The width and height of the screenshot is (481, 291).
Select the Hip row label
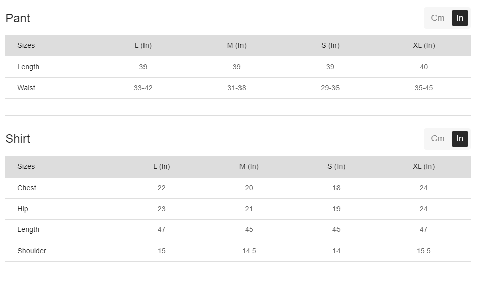coord(23,209)
